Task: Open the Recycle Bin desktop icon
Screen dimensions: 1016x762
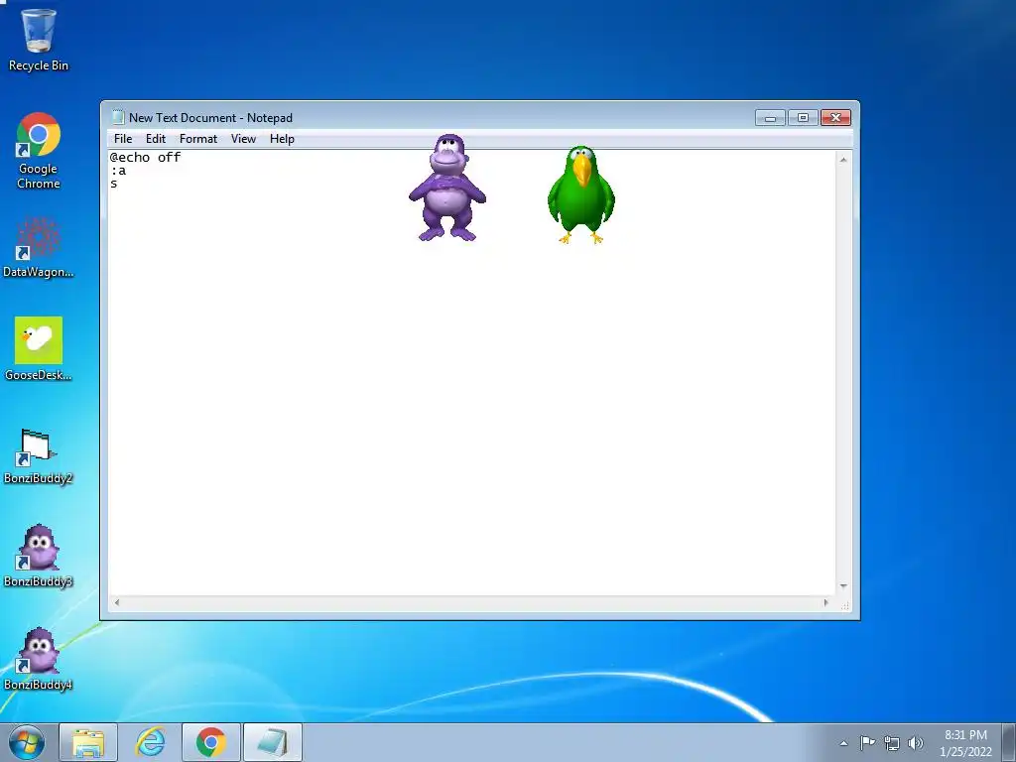Action: 39,40
